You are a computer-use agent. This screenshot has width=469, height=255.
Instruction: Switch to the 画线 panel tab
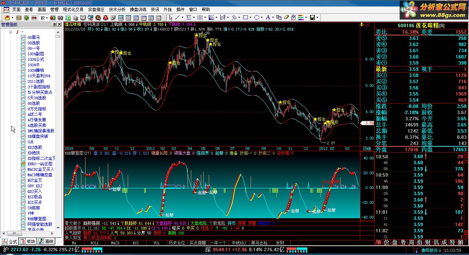46,242
